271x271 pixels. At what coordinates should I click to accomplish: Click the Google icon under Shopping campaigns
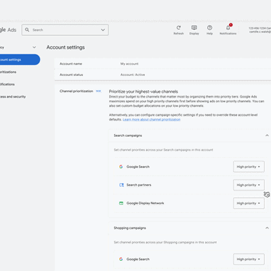[121, 259]
